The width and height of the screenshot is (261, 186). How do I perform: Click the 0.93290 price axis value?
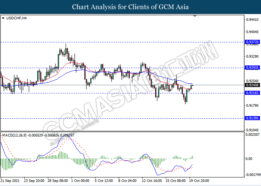click(252, 57)
